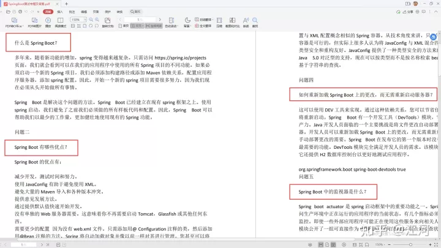441x248 pixels.
Task: Open the Auto Scroll tool
Action: tap(171, 23)
